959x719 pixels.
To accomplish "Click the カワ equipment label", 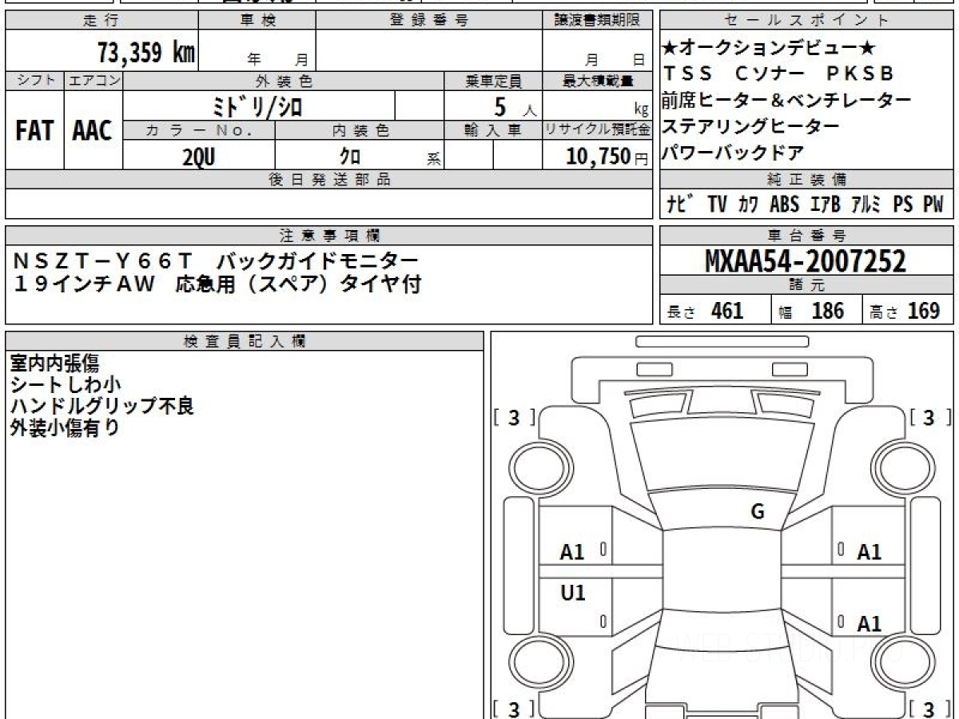I will tap(749, 205).
